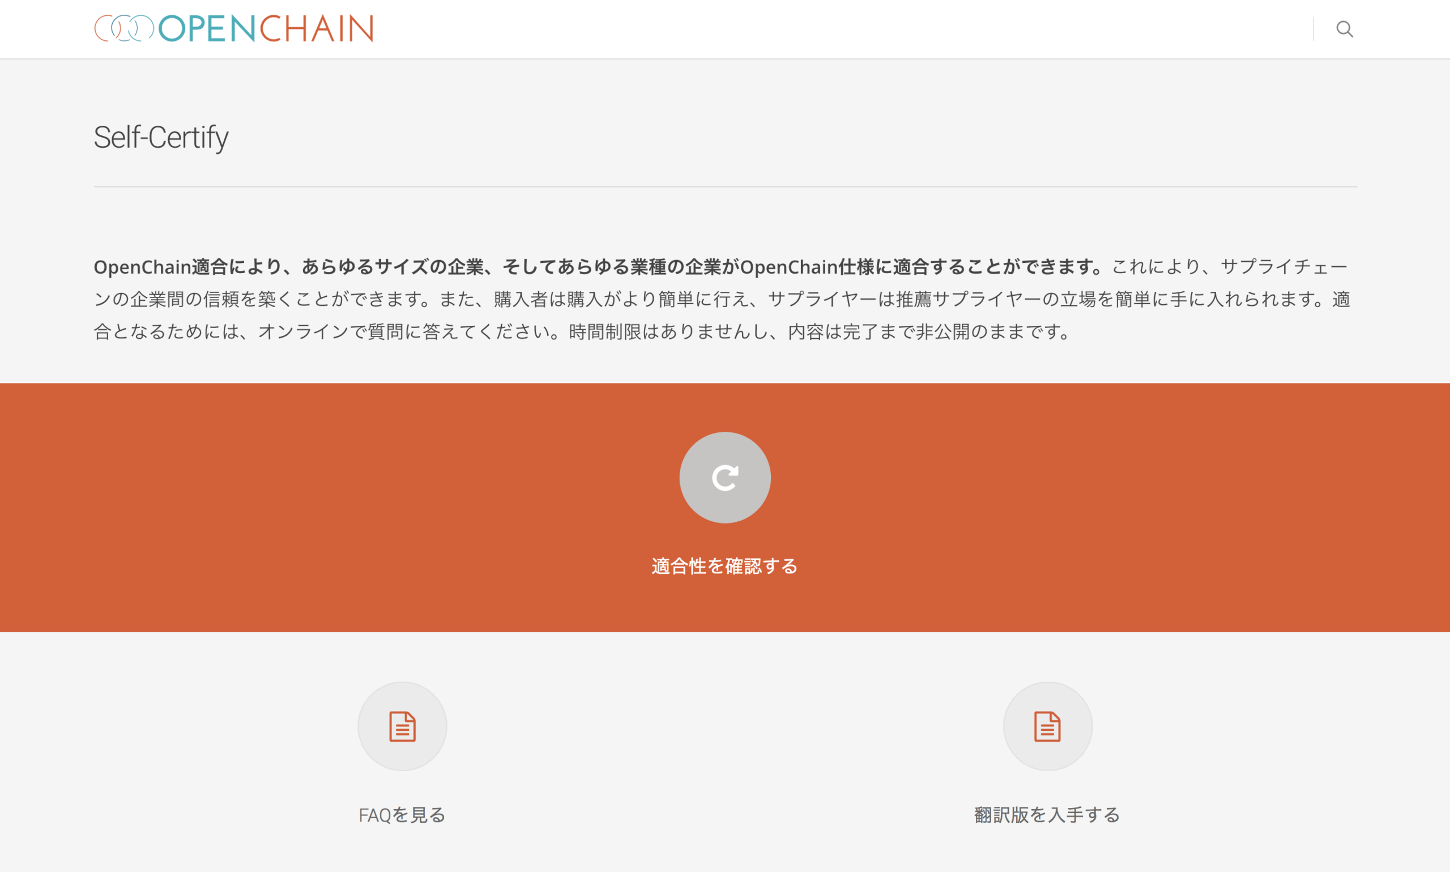Open the FAQを見る link

point(402,815)
